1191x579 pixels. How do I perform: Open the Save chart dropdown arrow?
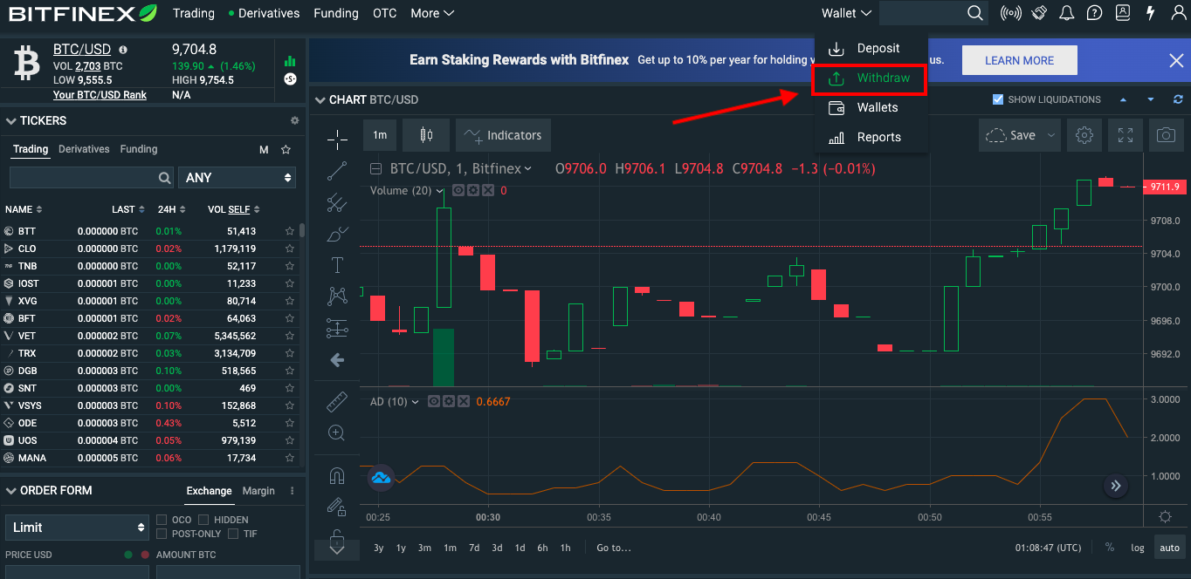(x=1050, y=135)
